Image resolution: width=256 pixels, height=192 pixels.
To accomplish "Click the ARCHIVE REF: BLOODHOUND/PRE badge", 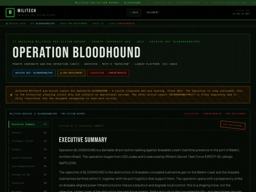I will [34, 73].
